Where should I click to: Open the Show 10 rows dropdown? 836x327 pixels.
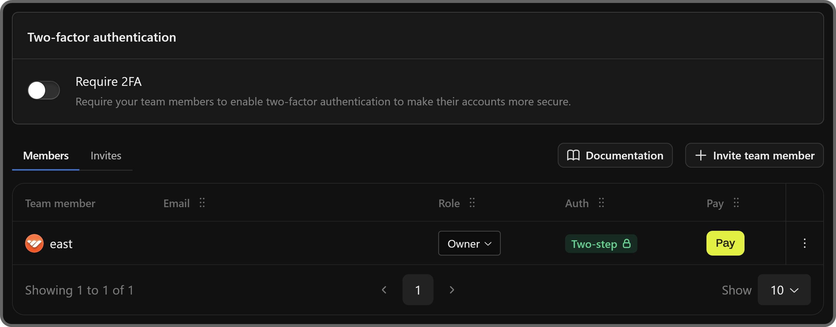[784, 290]
